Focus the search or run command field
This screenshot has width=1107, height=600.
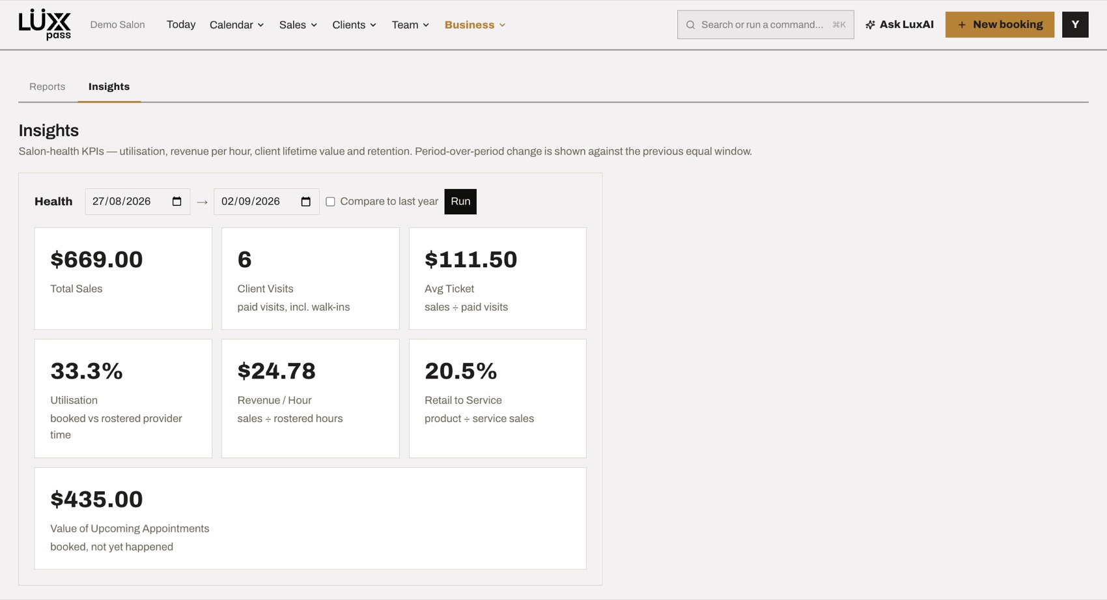coord(765,25)
